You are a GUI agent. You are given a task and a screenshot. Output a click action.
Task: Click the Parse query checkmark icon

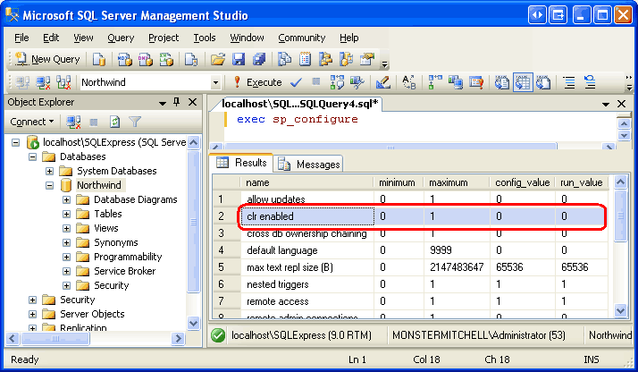[x=296, y=82]
